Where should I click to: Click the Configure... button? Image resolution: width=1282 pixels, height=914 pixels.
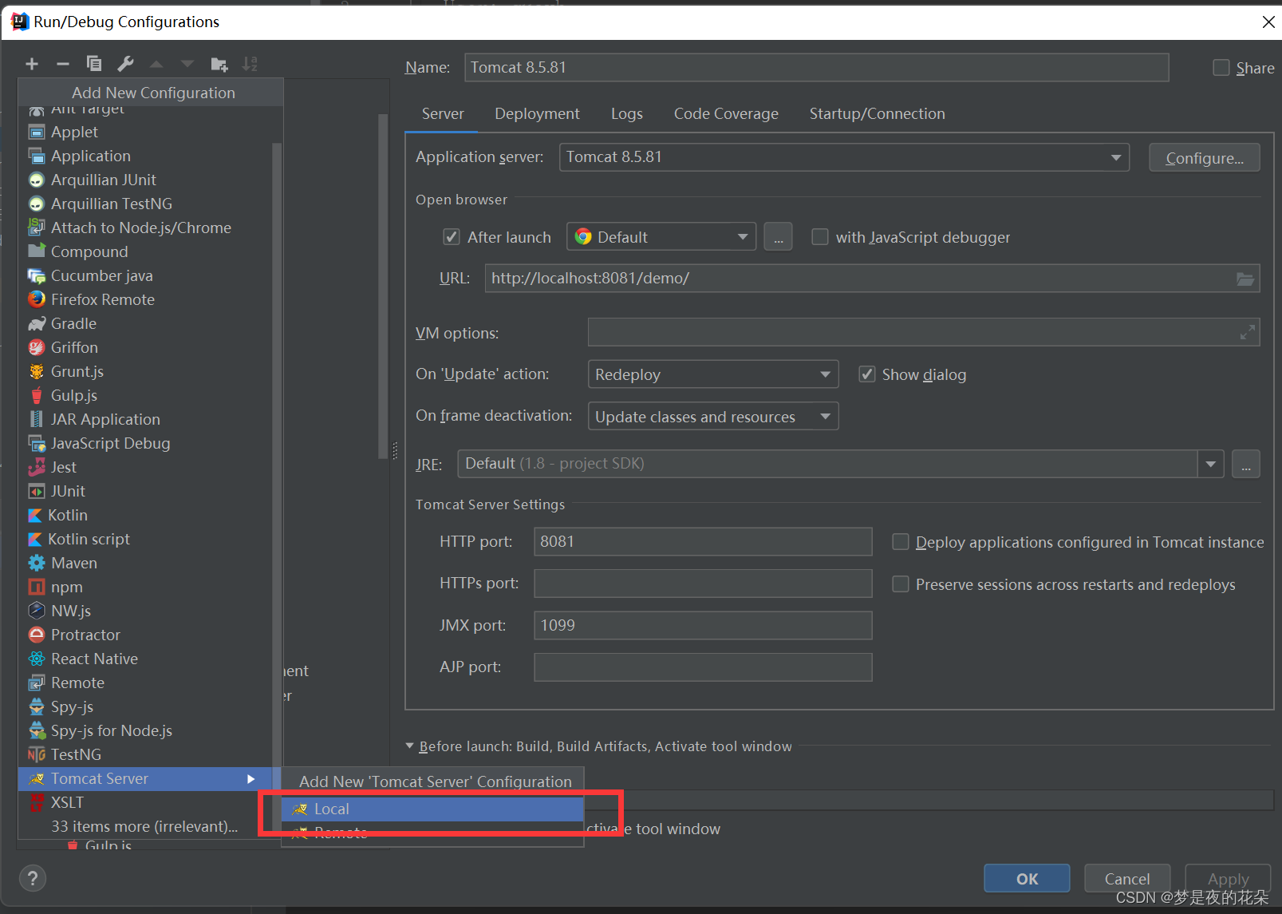click(1205, 158)
